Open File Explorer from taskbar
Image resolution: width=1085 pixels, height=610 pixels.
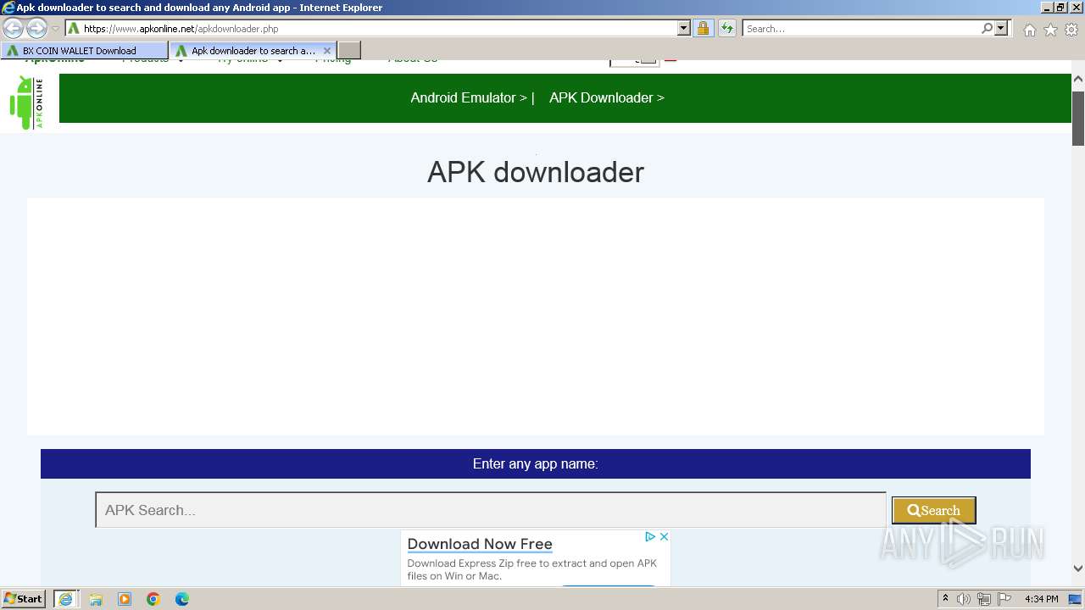[x=96, y=599]
